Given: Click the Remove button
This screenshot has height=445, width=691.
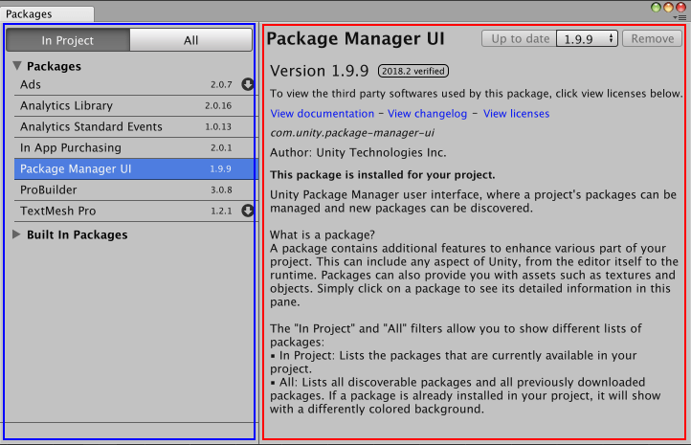Looking at the screenshot, I should point(652,39).
